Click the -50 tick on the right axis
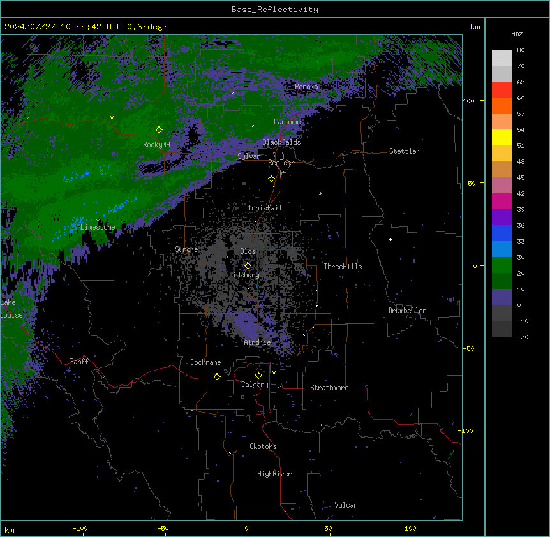Viewport: 550px width, 537px height. 468,348
